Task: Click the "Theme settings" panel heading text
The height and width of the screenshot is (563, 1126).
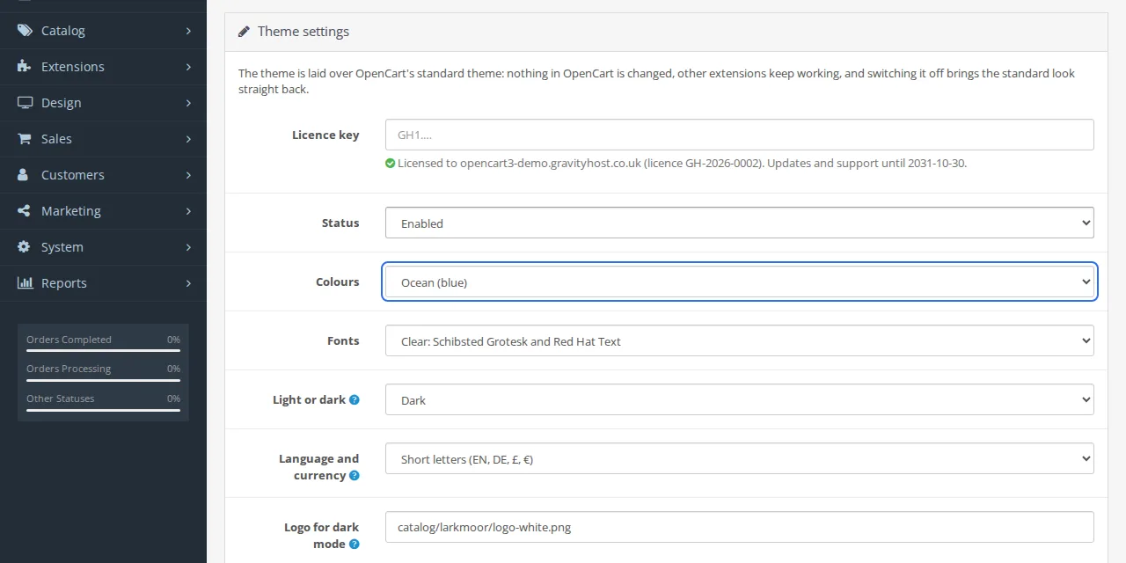Action: pos(303,32)
